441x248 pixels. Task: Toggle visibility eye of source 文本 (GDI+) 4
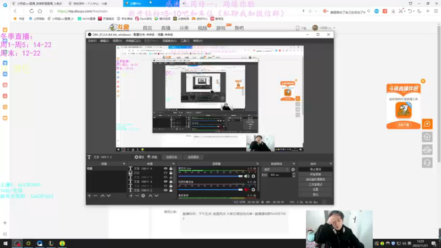(x=165, y=182)
